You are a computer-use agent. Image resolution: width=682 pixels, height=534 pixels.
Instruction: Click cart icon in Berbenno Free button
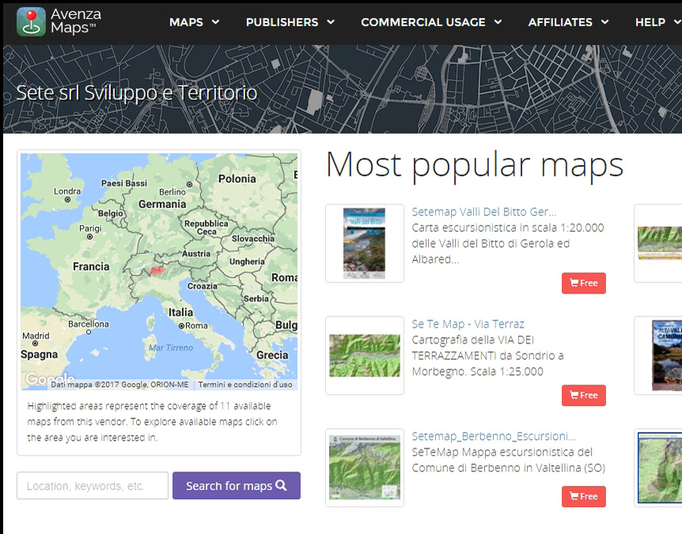[x=574, y=496]
